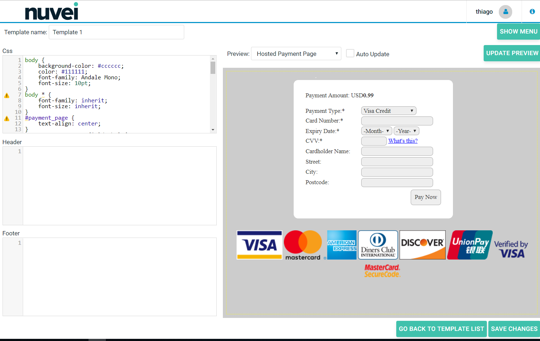Image resolution: width=540 pixels, height=341 pixels.
Task: Click the 'text-align: center;' code line
Action: pos(69,124)
